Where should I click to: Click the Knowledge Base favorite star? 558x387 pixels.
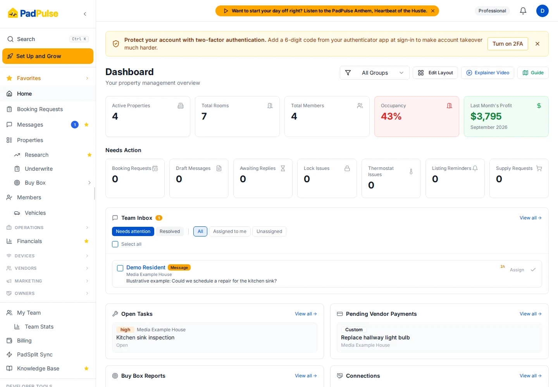86,368
